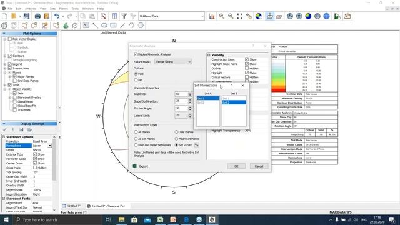Uncheck Display Kinematic Analysis
Viewport: 400px width, 225px height.
(136, 54)
